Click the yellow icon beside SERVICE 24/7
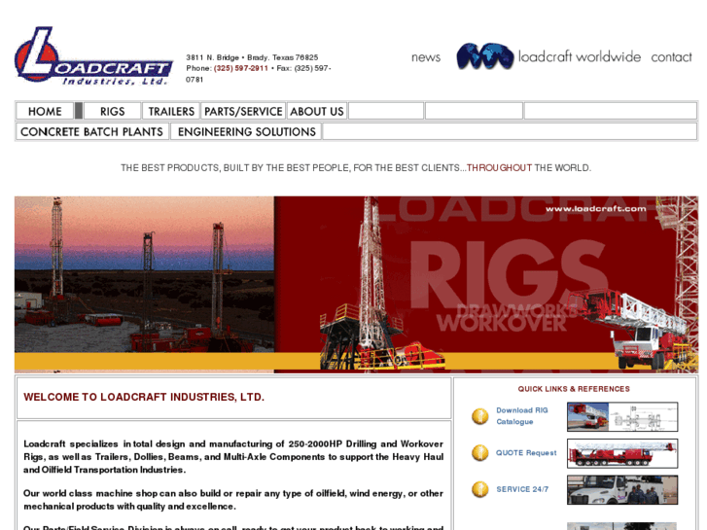This screenshot has height=530, width=707. [480, 489]
